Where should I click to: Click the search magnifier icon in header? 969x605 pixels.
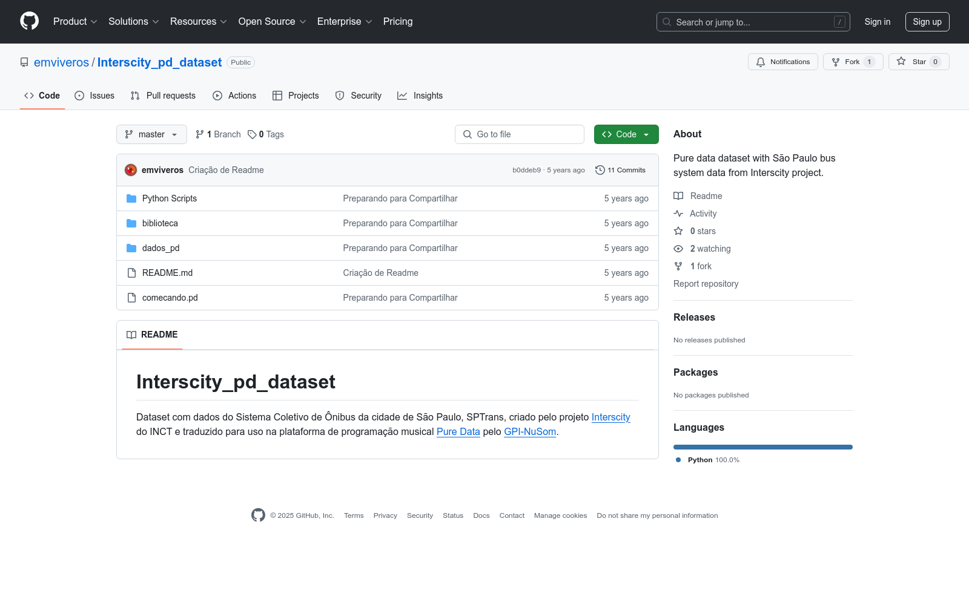click(x=667, y=22)
